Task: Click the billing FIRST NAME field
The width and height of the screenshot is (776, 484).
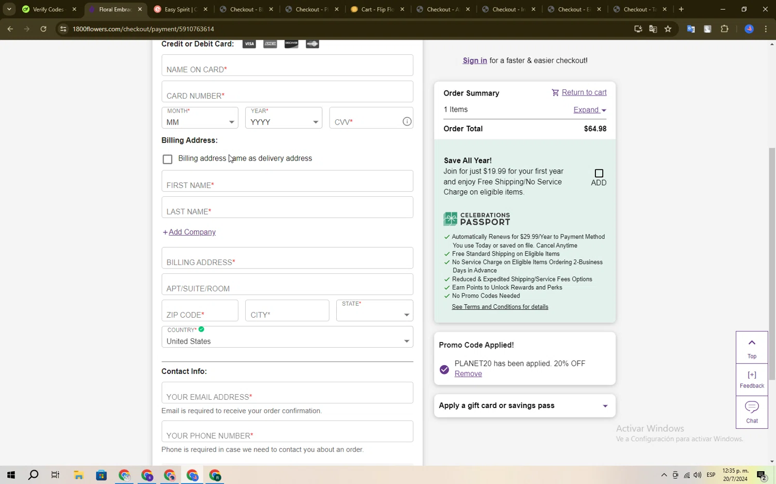Action: 287,181
